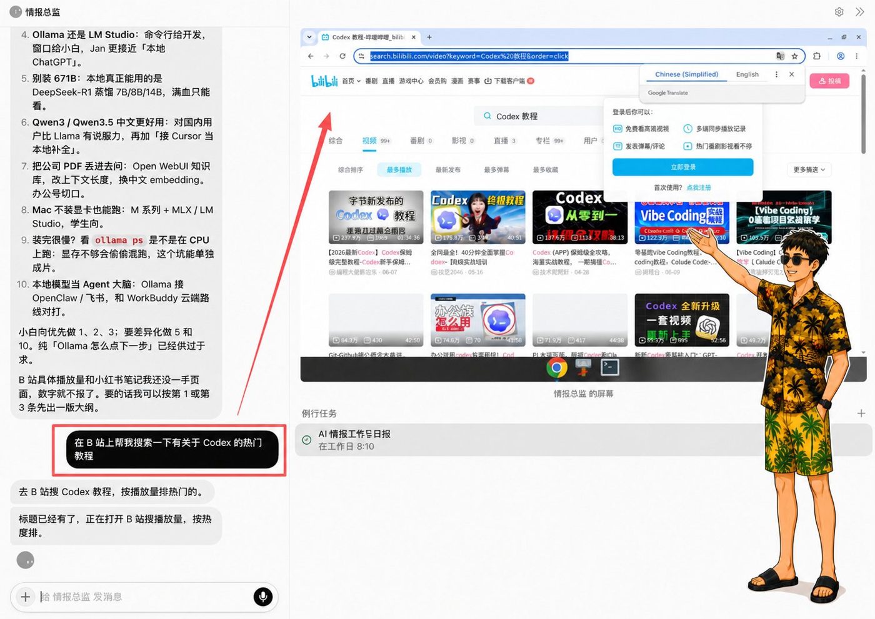Click the browser address bar URL

point(469,56)
